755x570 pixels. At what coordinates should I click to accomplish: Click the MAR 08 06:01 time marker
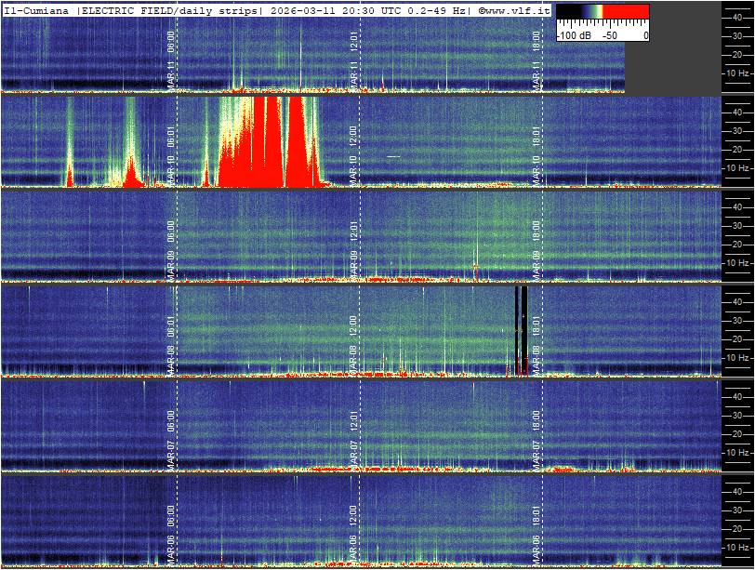pos(171,337)
